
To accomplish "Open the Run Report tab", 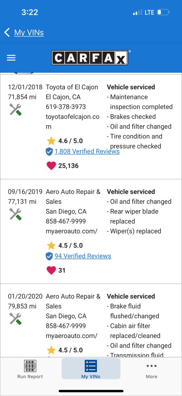I will coord(30,369).
